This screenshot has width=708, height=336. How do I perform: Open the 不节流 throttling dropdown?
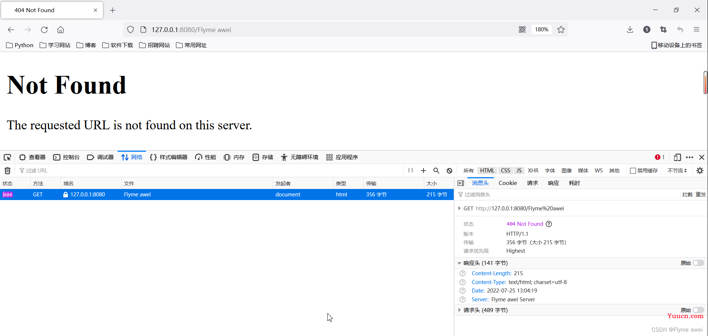pos(677,171)
